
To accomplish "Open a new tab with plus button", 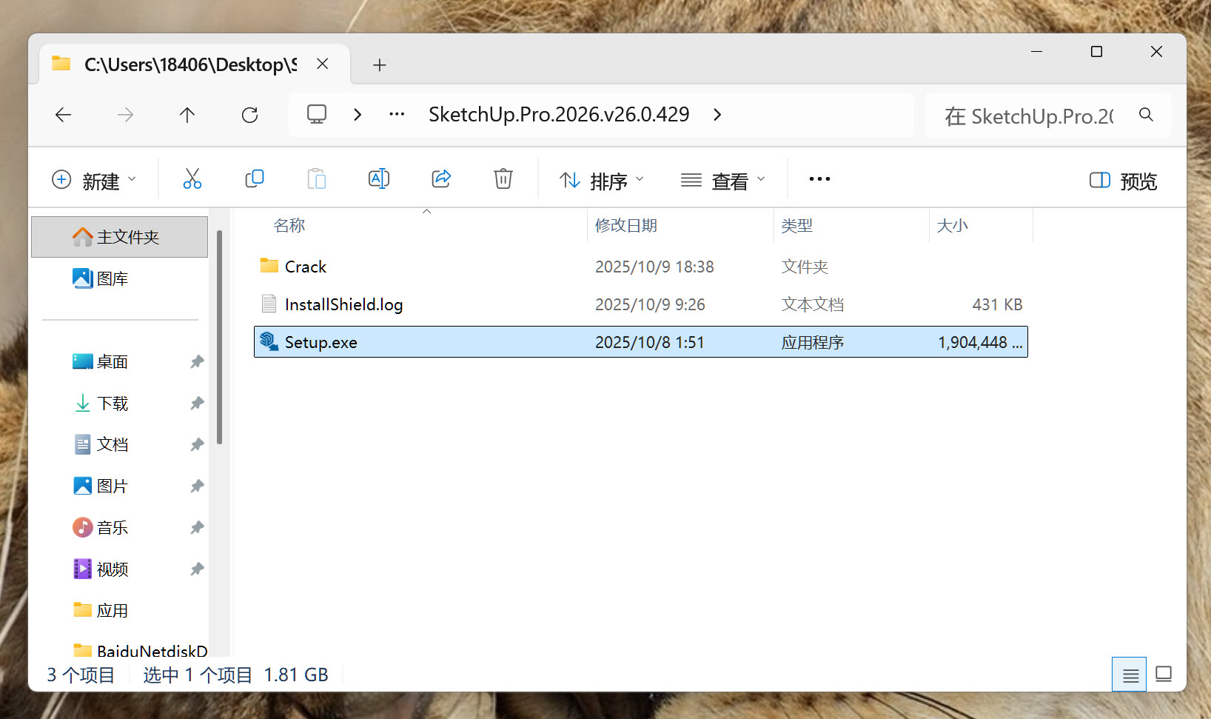I will coord(380,65).
